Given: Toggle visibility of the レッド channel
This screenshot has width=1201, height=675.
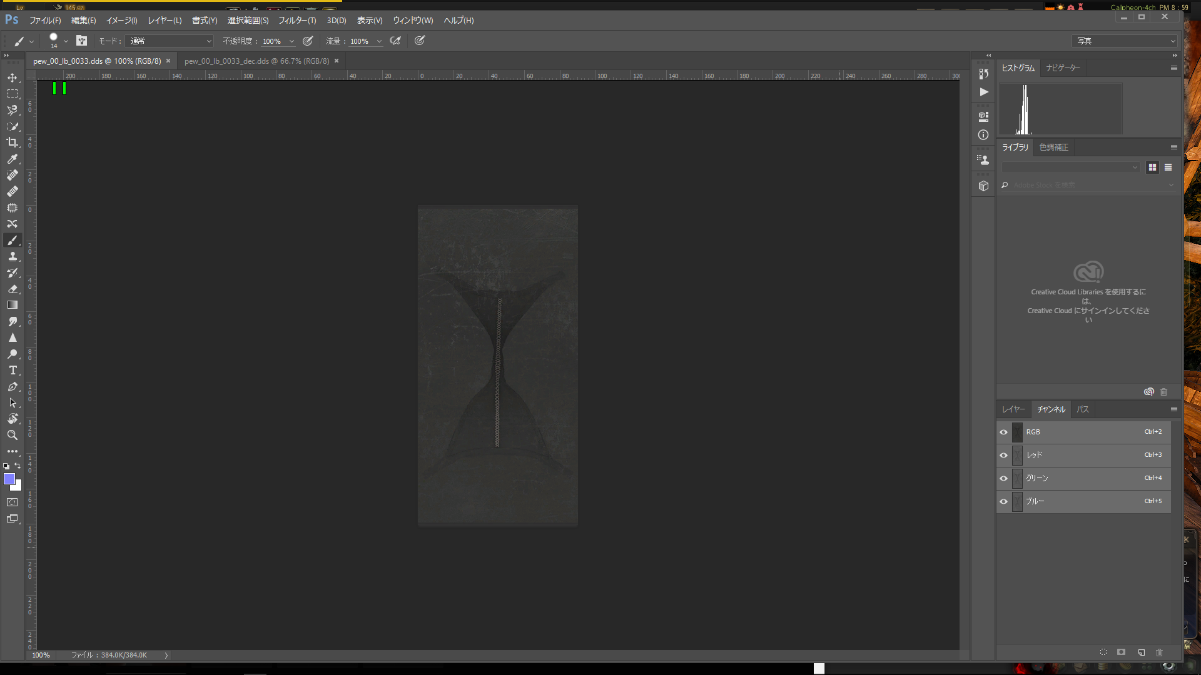Looking at the screenshot, I should pyautogui.click(x=1003, y=455).
